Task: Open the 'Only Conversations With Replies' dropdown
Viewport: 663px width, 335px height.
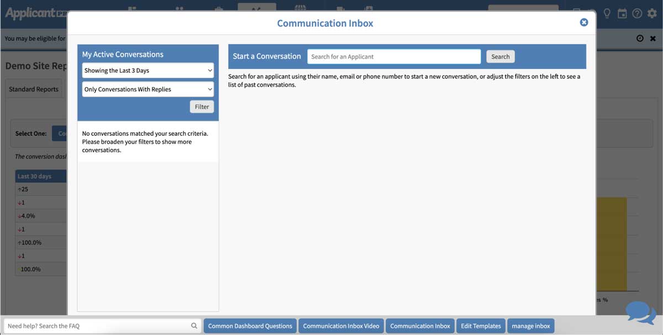Action: [x=148, y=89]
